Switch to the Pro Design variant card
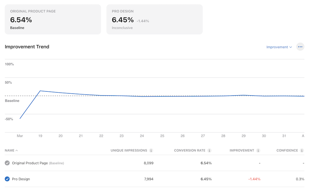Screen dimensions: 317x193 tap(155, 19)
